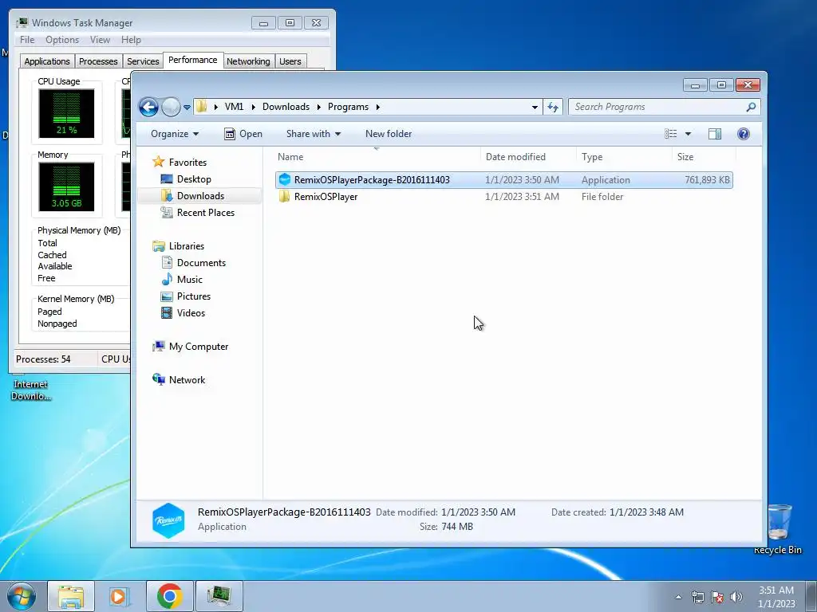Open the Windows Start button
Viewport: 817px width, 612px height.
22,596
